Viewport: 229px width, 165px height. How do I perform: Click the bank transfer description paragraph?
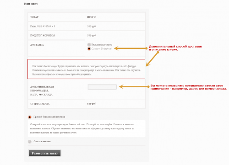(x=82, y=128)
